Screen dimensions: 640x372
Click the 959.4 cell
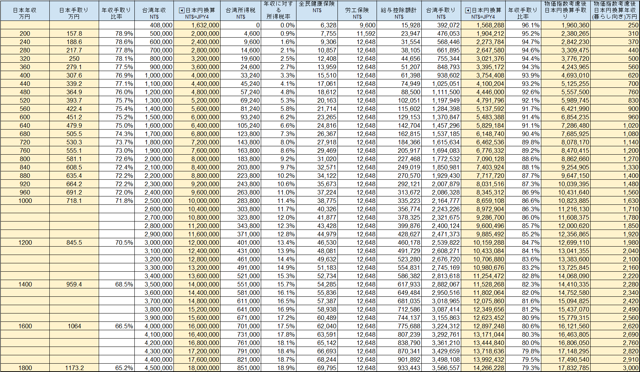pos(74,284)
